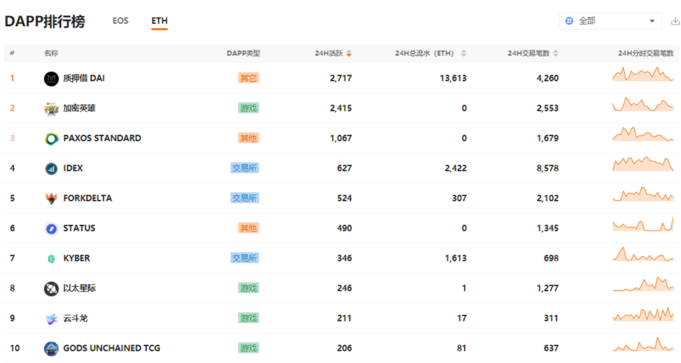Open 质押借 DAI name link
The width and height of the screenshot is (681, 363).
point(84,78)
